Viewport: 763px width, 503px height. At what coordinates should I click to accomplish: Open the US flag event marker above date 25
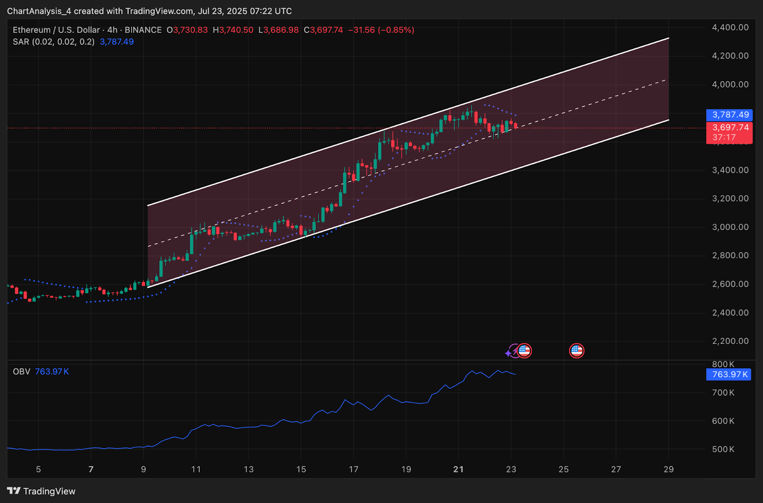pos(577,351)
